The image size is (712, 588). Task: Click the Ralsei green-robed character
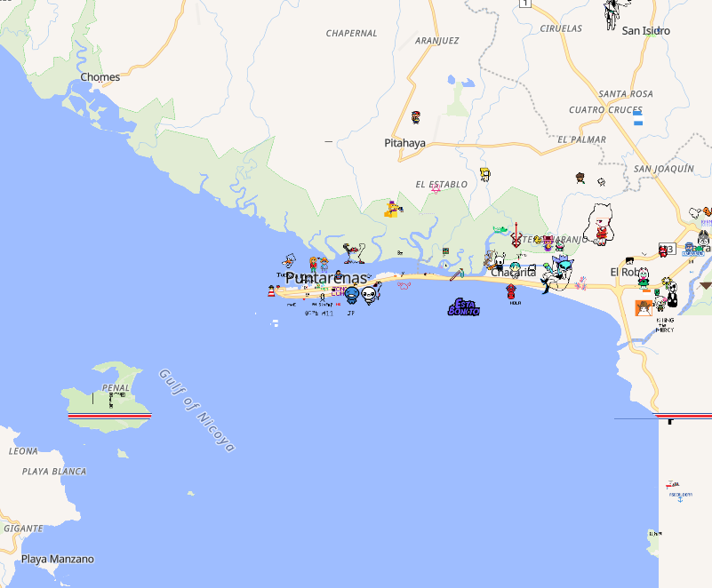(644, 278)
